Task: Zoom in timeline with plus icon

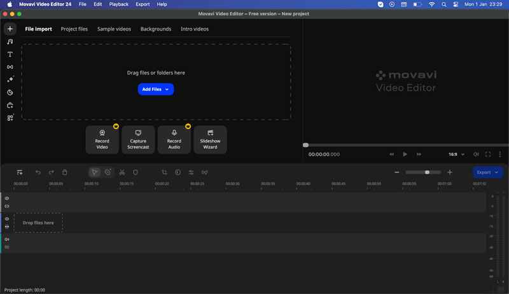Action: tap(450, 172)
